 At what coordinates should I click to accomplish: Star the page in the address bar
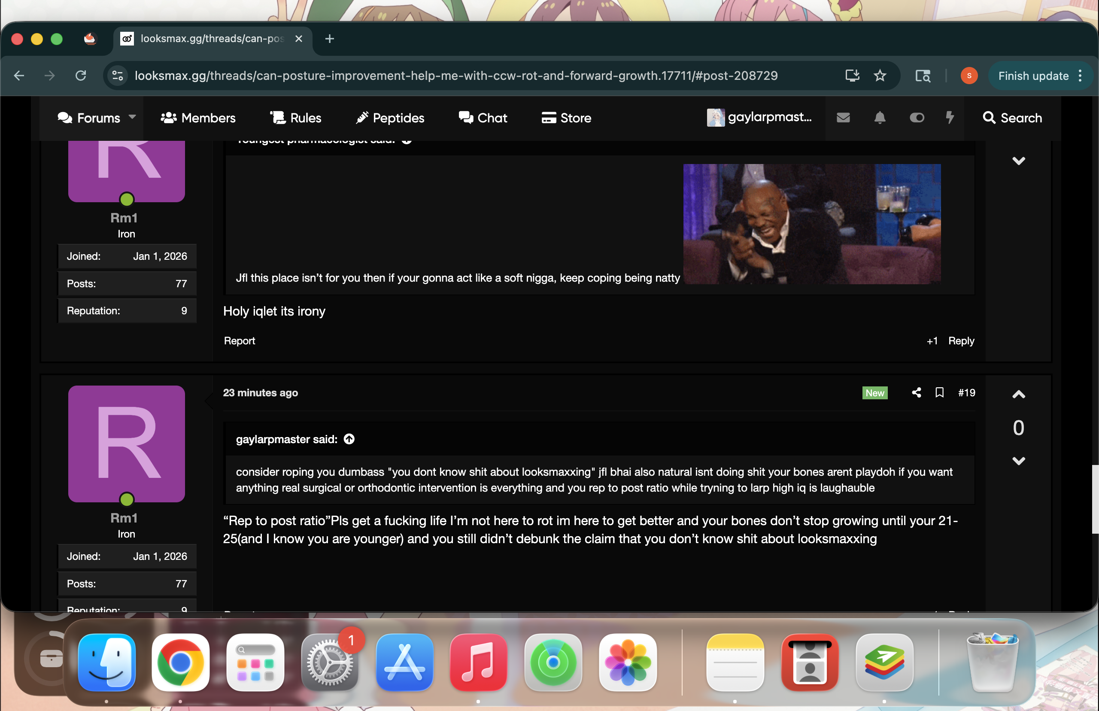click(880, 76)
